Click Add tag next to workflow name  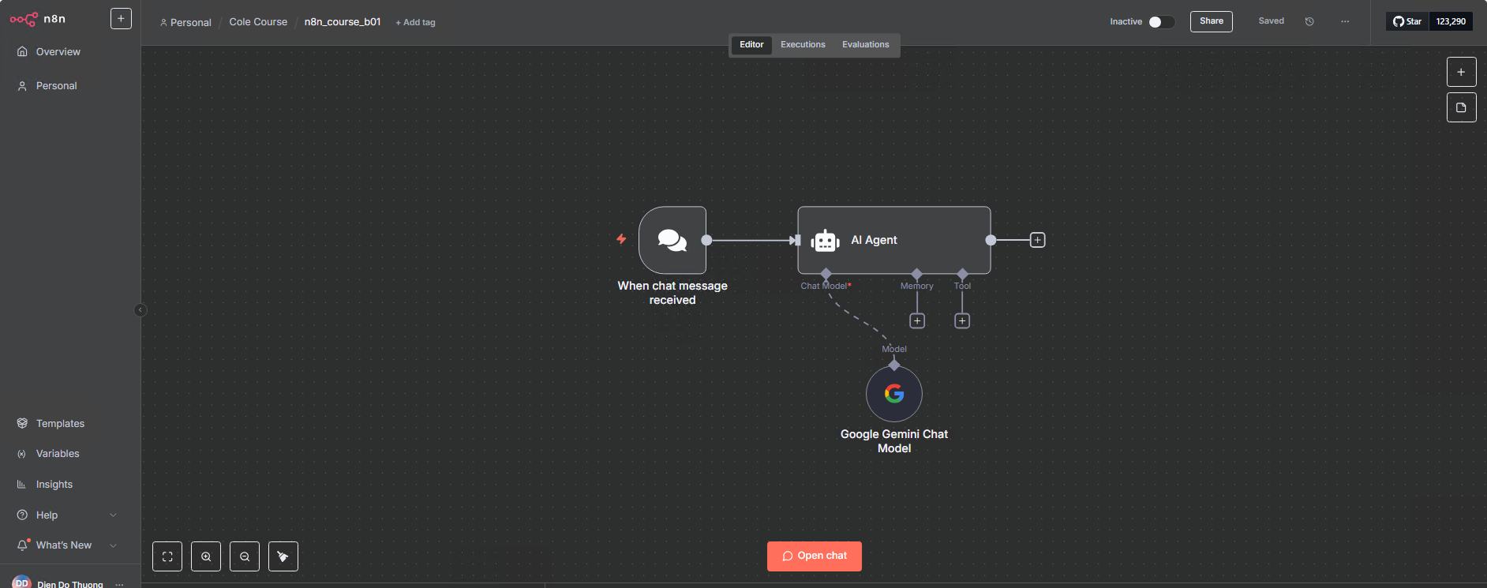coord(415,23)
